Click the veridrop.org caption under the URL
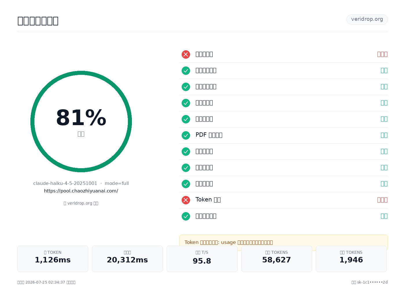The width and height of the screenshot is (405, 289). coord(81,203)
